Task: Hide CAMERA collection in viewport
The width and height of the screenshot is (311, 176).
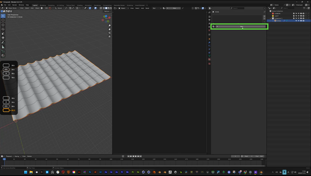Action: pyautogui.click(x=299, y=13)
